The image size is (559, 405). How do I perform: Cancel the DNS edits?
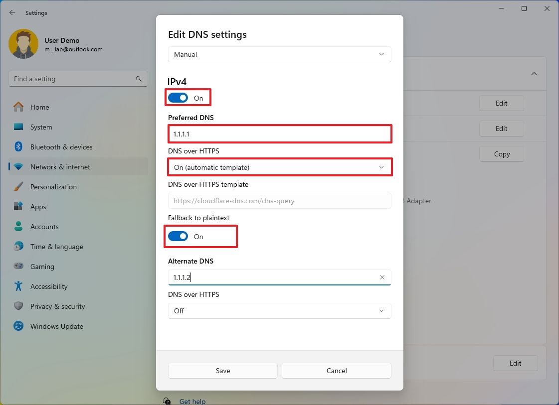[336, 371]
